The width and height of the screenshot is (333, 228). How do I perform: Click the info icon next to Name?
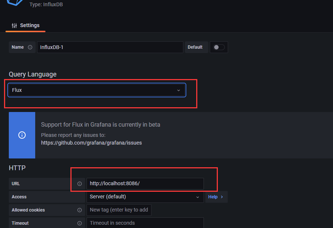[30, 47]
